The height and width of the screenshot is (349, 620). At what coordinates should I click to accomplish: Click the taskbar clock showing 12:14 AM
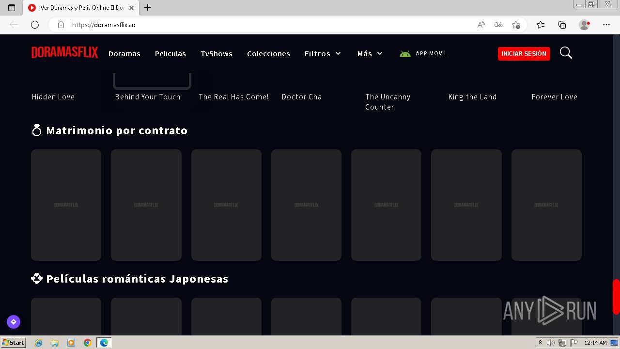point(595,343)
